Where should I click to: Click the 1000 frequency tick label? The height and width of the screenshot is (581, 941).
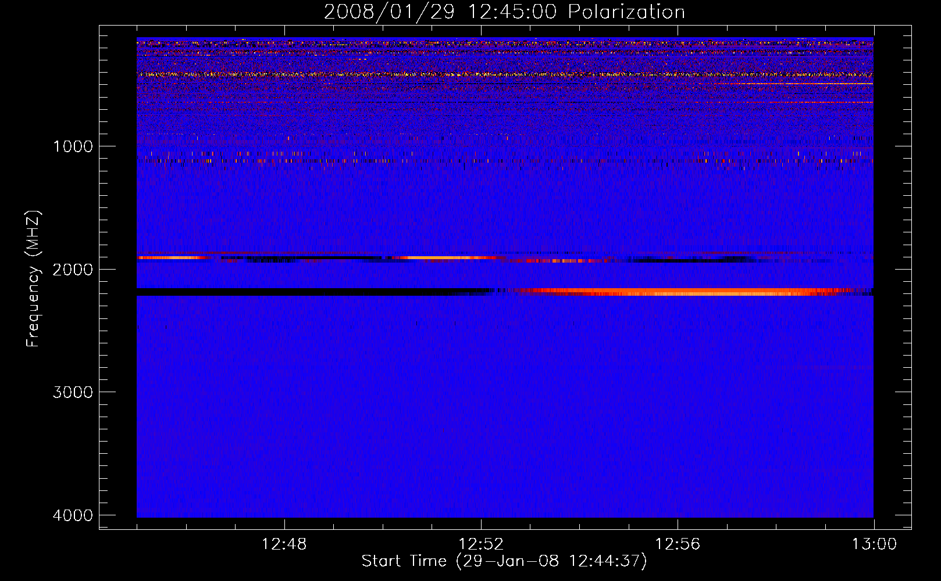[x=73, y=146]
